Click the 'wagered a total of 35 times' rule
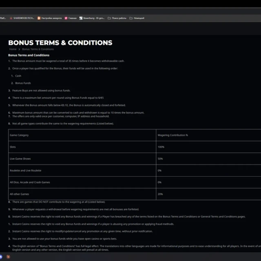This screenshot has width=261, height=261. click(68, 61)
